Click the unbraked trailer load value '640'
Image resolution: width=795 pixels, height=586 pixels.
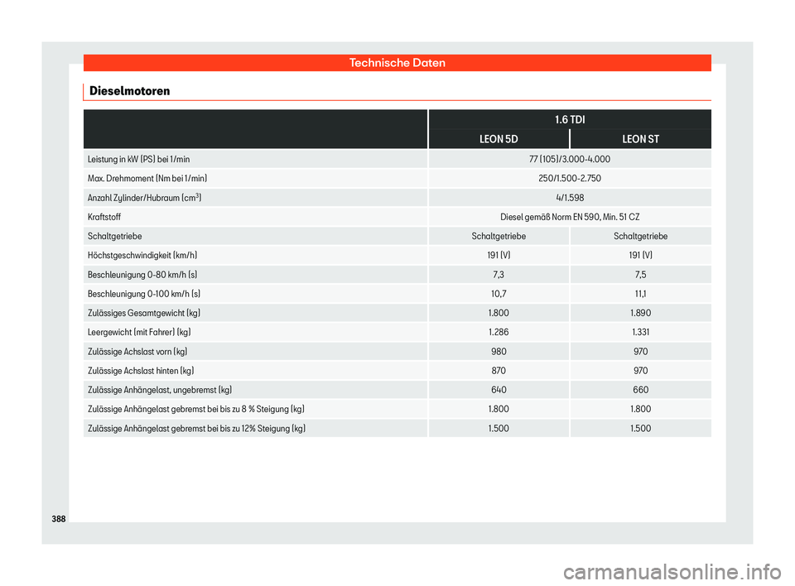pyautogui.click(x=499, y=391)
